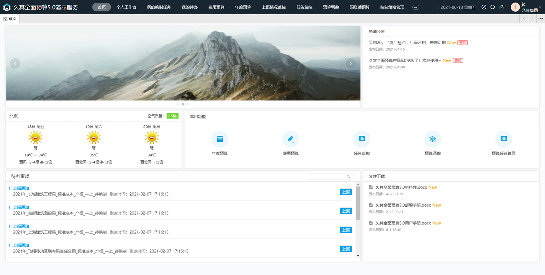The image size is (545, 275).
Task: Expand the user account dropdown for jq
Action: pyautogui.click(x=540, y=7)
